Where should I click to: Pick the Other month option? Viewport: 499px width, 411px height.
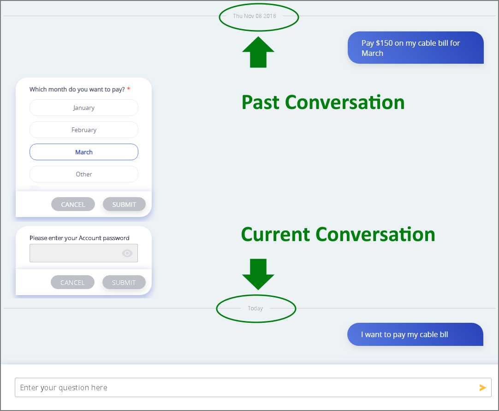click(83, 174)
